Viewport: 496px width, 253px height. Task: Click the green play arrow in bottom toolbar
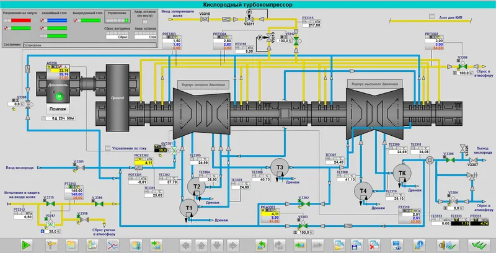click(x=27, y=245)
